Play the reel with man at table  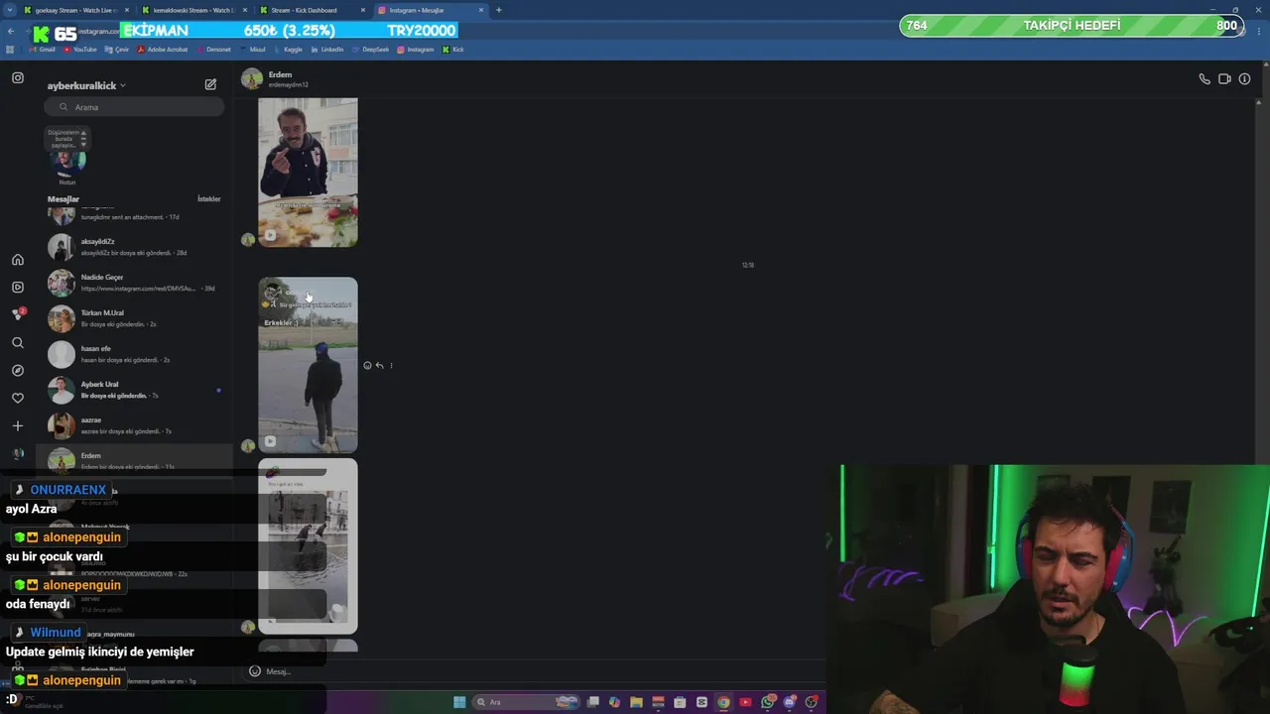coord(308,172)
